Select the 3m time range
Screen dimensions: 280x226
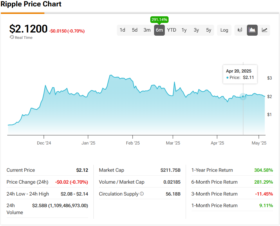pyautogui.click(x=147, y=30)
